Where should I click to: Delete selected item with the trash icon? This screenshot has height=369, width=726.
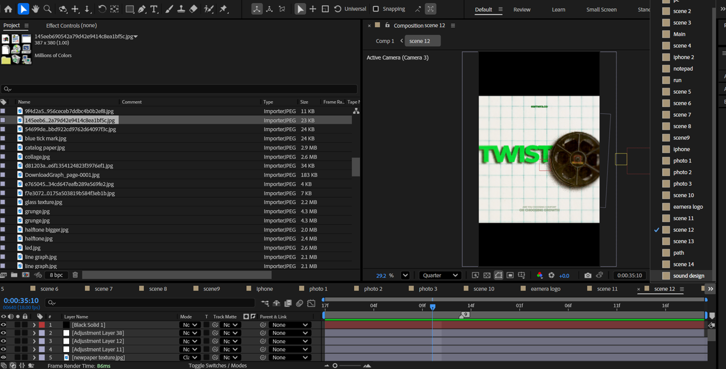(x=75, y=275)
